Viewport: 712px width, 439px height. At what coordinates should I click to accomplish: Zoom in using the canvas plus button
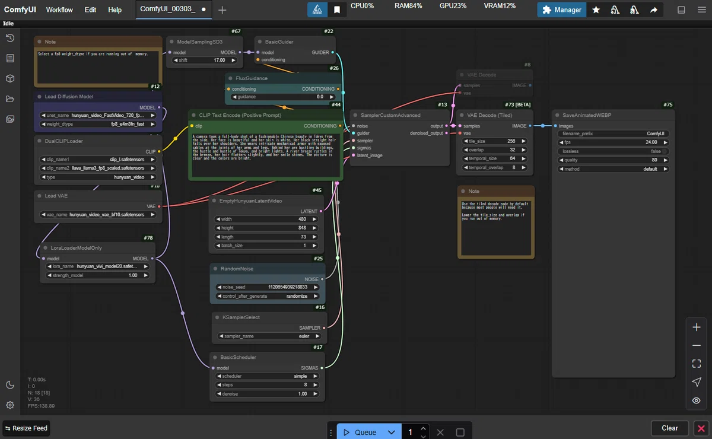[x=697, y=327]
